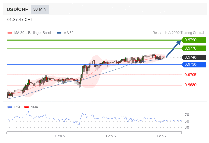Click the 0.9748 current price tag
The height and width of the screenshot is (143, 209).
point(194,57)
